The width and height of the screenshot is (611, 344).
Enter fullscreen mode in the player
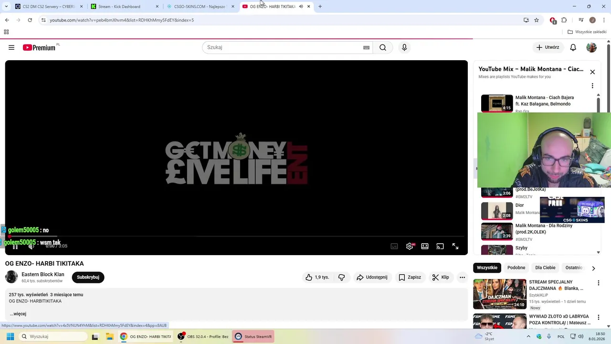[x=455, y=246]
